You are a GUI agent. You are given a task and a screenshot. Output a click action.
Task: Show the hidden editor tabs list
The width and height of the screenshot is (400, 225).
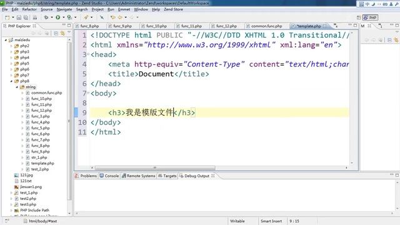(x=336, y=26)
